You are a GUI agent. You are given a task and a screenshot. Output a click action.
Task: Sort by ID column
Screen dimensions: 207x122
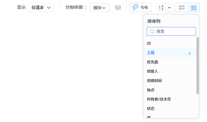point(170,43)
